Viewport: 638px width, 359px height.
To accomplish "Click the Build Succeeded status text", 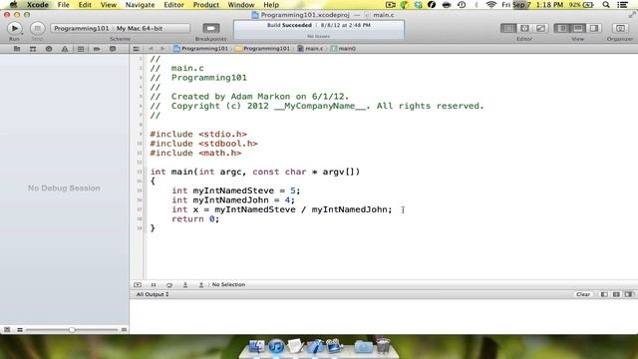I will tap(289, 25).
